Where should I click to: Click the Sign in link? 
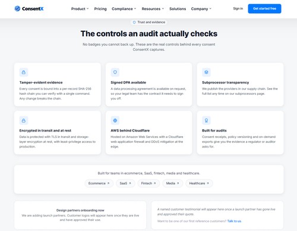point(238,8)
